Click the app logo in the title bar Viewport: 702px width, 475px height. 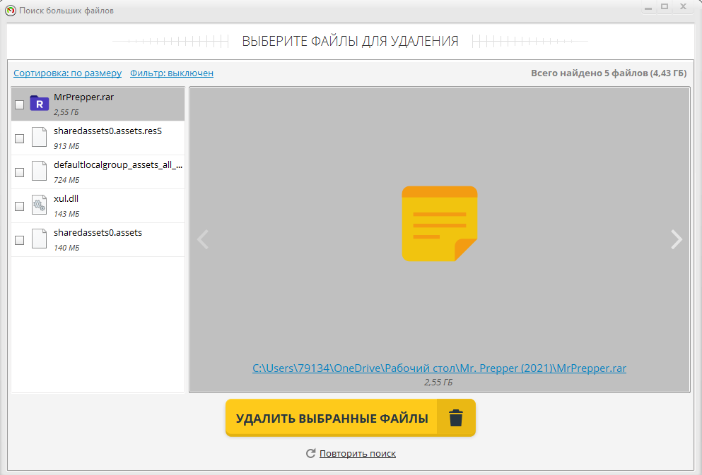pyautogui.click(x=11, y=11)
